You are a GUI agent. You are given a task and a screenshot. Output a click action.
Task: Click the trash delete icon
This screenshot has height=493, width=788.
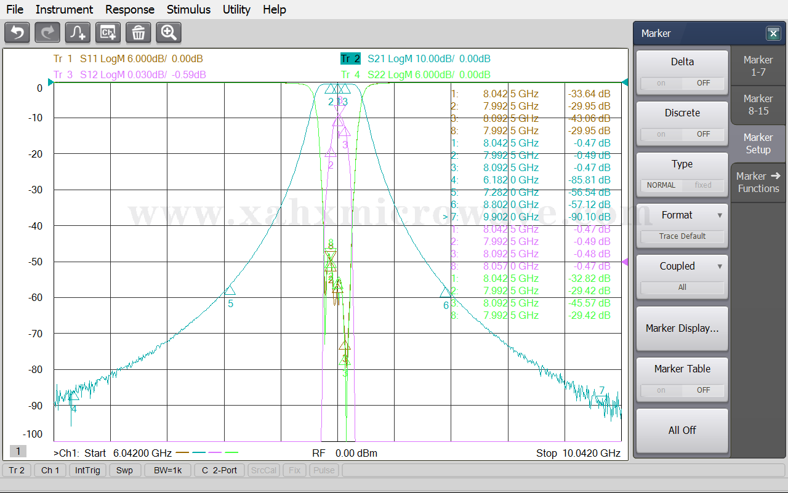tap(139, 33)
